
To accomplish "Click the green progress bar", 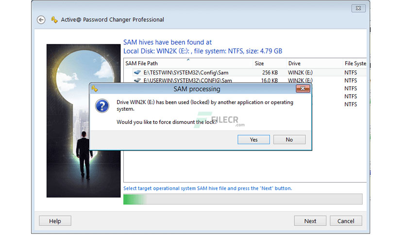I will 243,199.
